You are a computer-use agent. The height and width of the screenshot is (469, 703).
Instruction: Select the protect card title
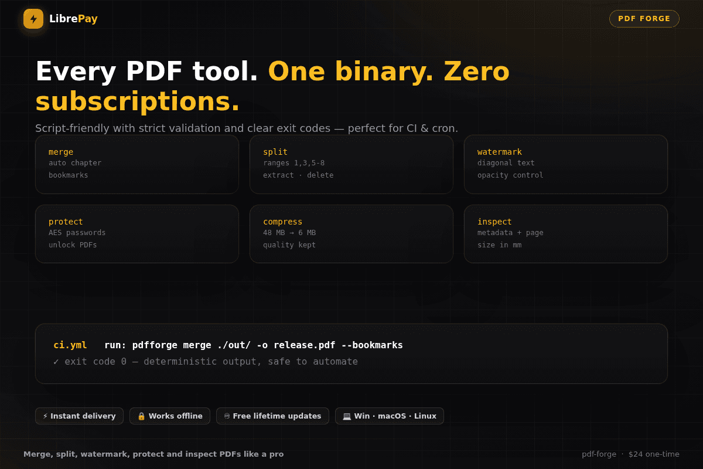(66, 222)
